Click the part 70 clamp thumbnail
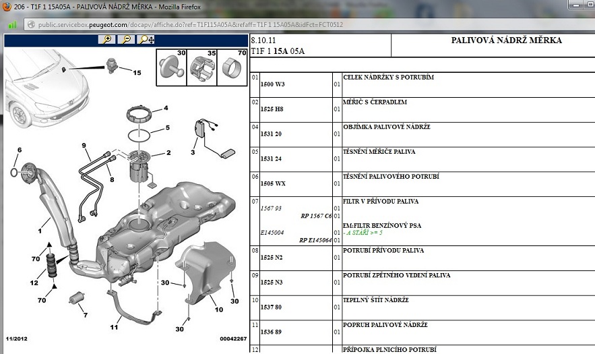The width and height of the screenshot is (595, 354). tap(232, 67)
